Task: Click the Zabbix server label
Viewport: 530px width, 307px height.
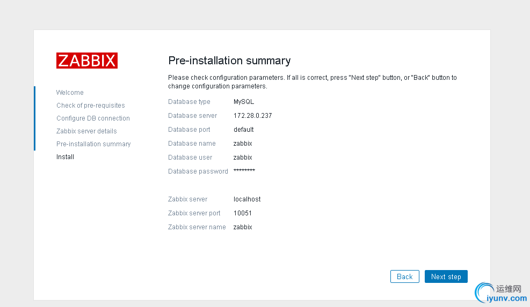Action: [x=187, y=199]
